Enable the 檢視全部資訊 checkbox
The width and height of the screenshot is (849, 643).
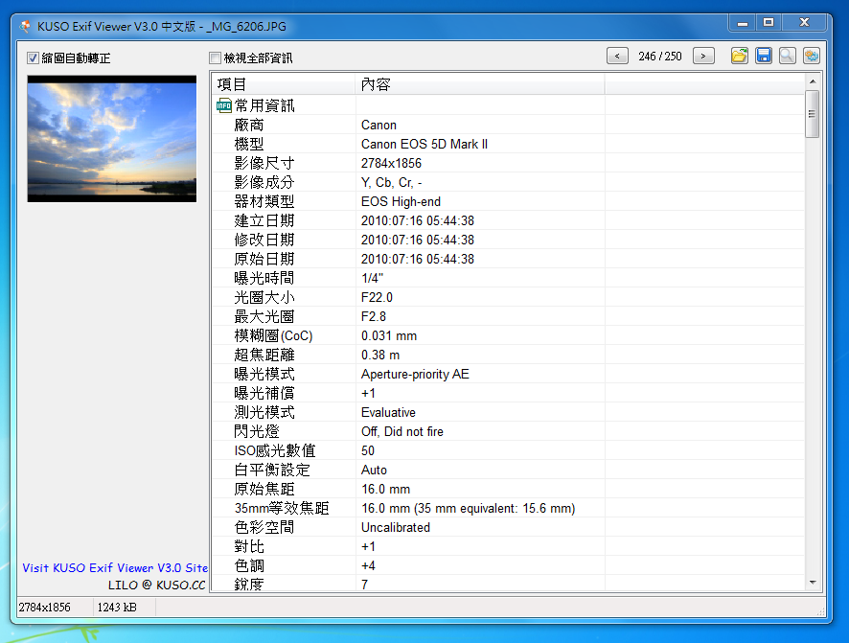[x=215, y=57]
